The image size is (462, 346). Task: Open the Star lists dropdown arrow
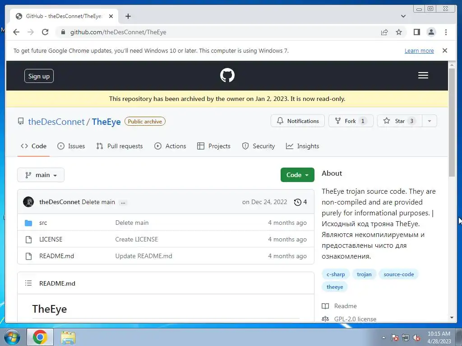point(430,121)
